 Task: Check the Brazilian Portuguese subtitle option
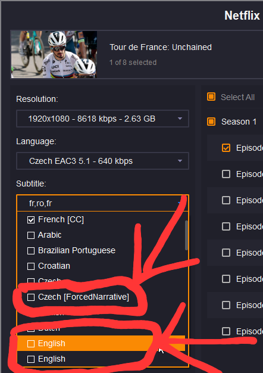coord(31,251)
